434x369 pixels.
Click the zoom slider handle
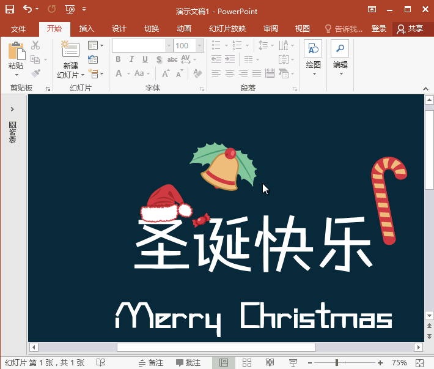tap(336, 363)
